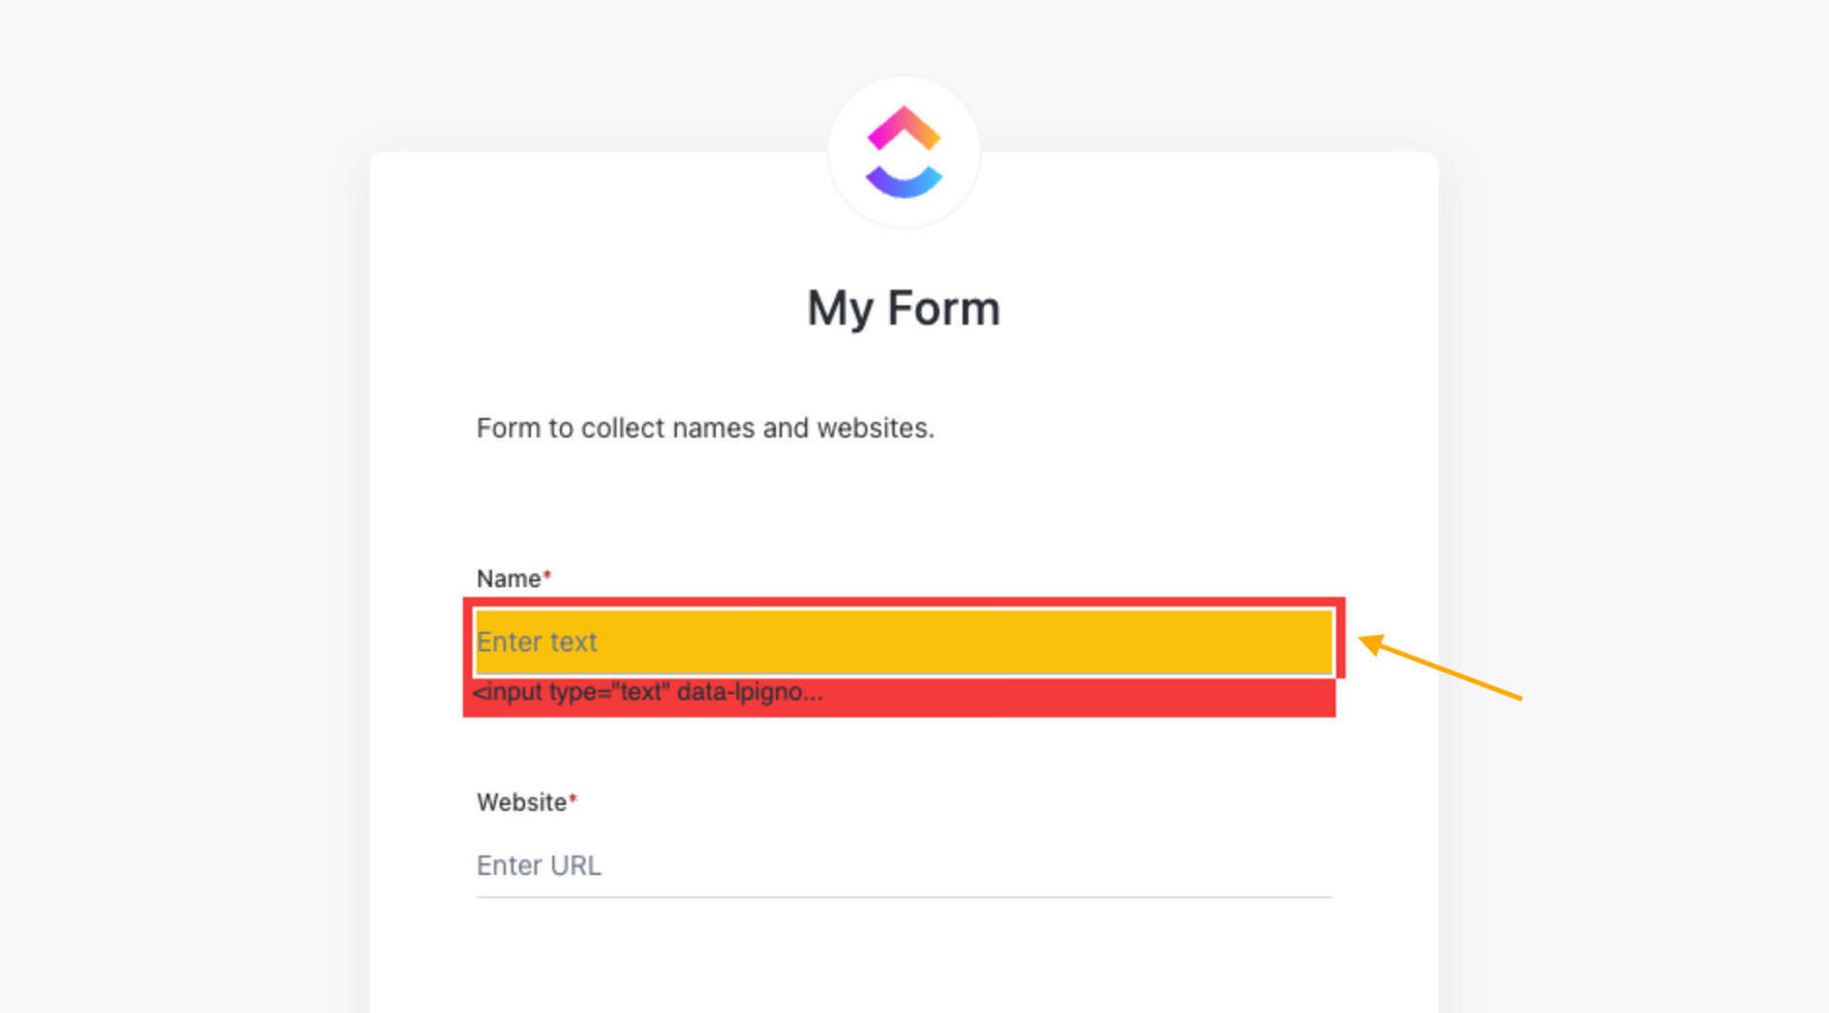Click the Enter text placeholder in the yellow field
Viewport: 1829px width, 1013px height.
tap(537, 642)
